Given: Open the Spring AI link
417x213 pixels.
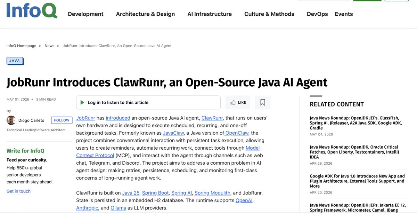Looking at the screenshot, I should [181, 193].
